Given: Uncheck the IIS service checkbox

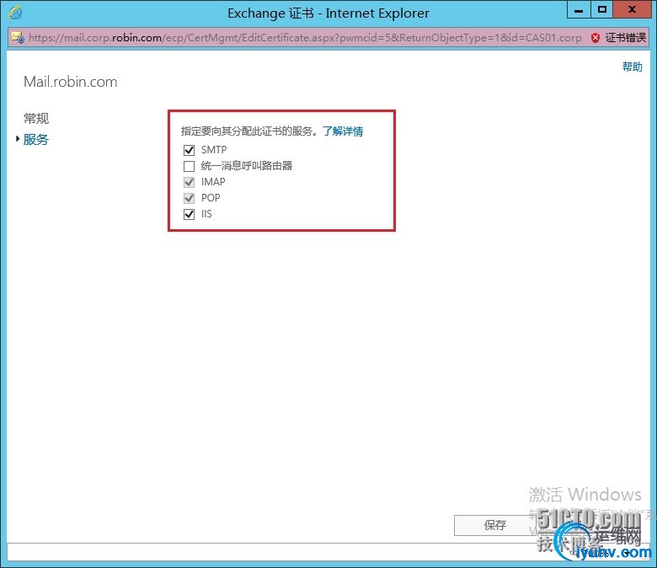Looking at the screenshot, I should point(189,214).
